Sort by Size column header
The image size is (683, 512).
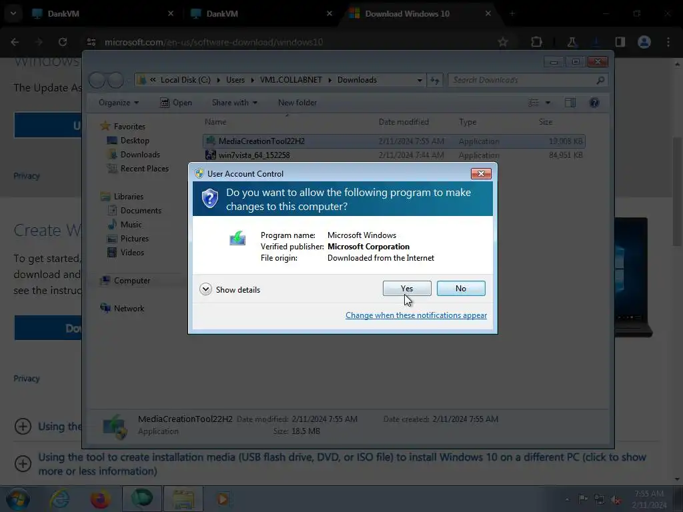point(546,122)
